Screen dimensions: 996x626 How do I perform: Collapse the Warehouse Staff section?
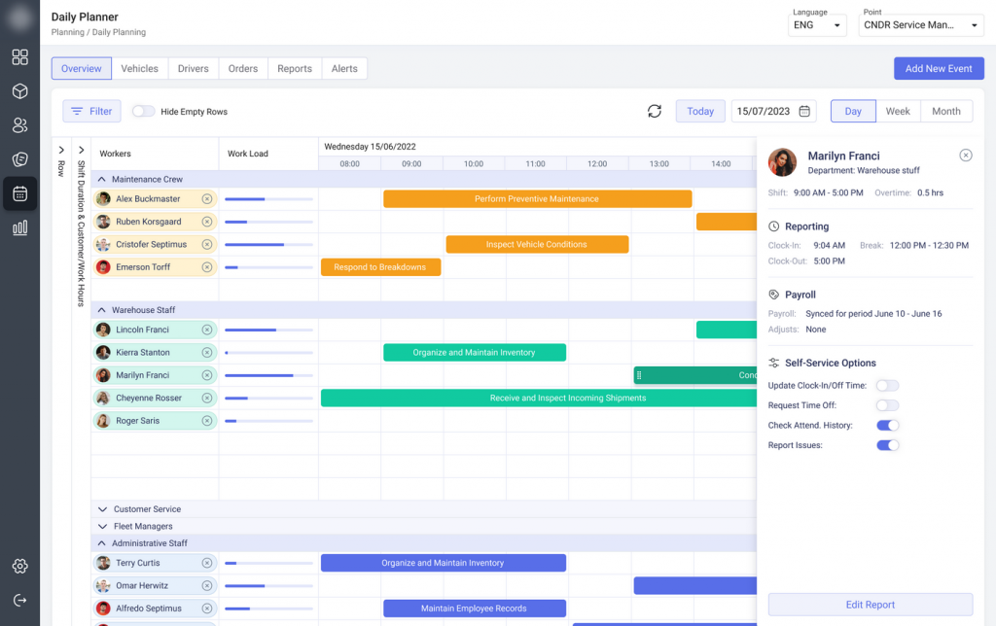(103, 309)
